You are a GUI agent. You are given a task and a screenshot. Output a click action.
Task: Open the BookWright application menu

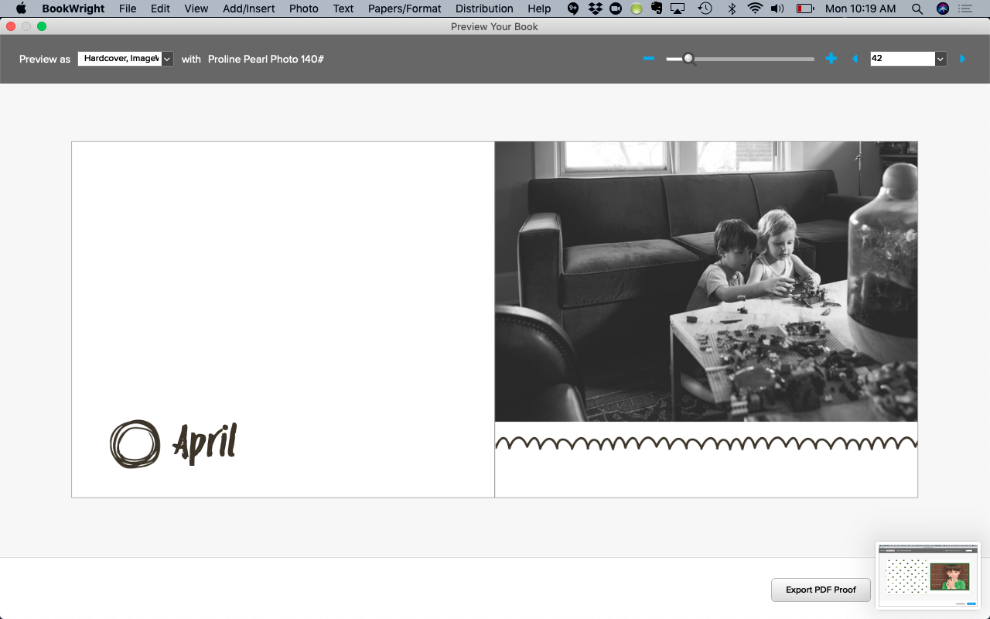tap(73, 9)
